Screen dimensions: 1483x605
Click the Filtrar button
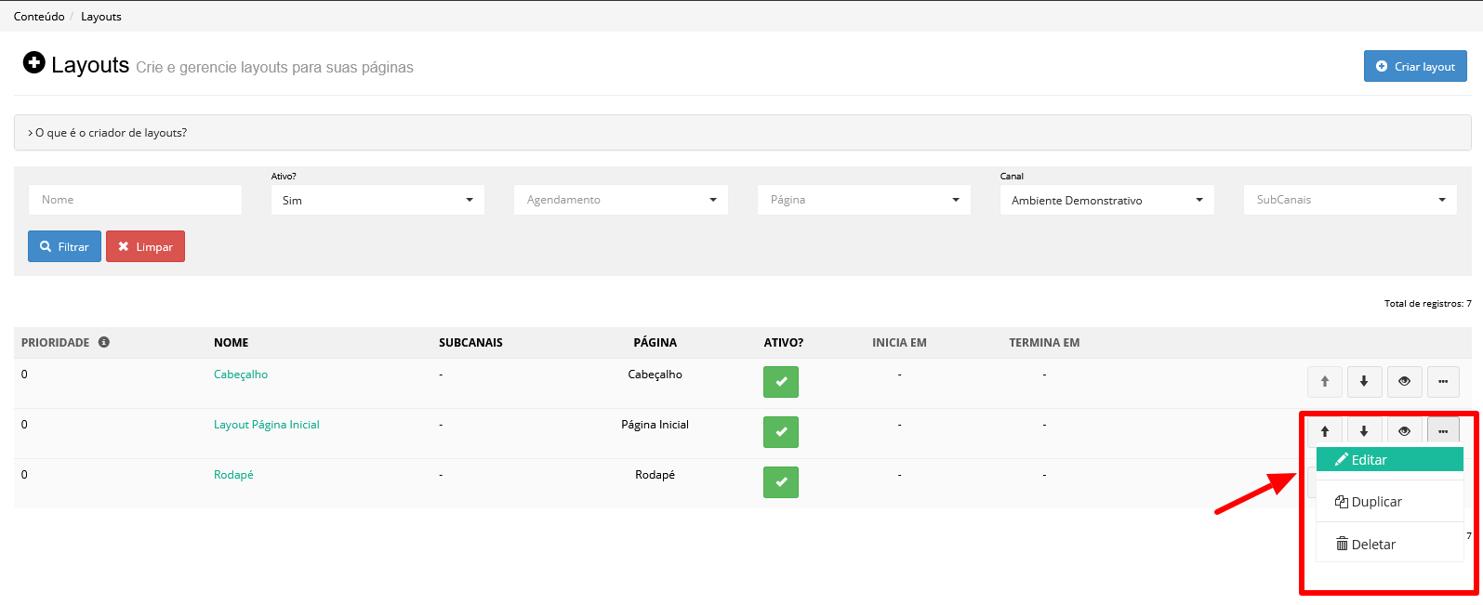[64, 246]
